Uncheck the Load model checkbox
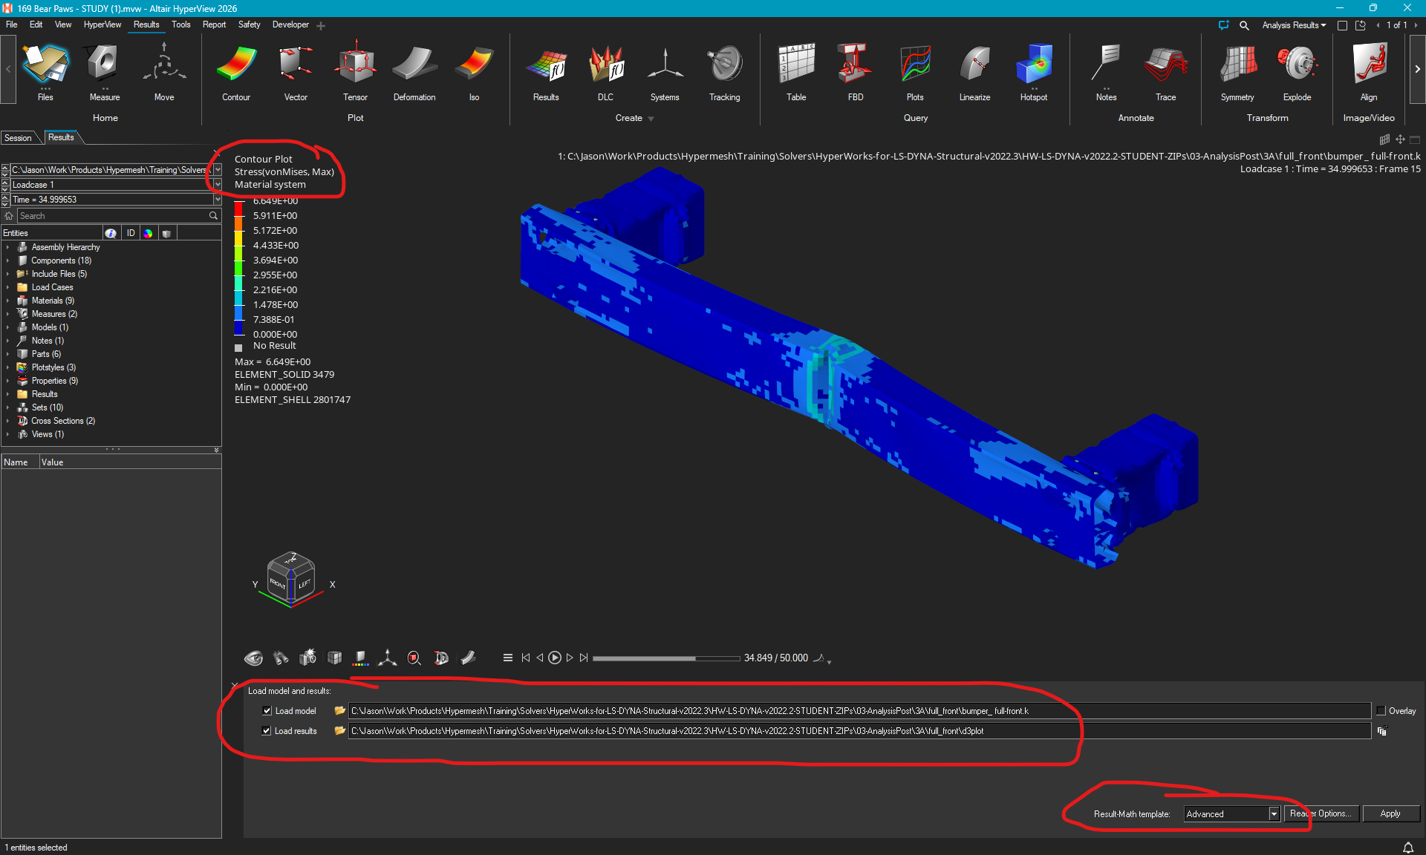Viewport: 1426px width, 855px height. tap(267, 710)
